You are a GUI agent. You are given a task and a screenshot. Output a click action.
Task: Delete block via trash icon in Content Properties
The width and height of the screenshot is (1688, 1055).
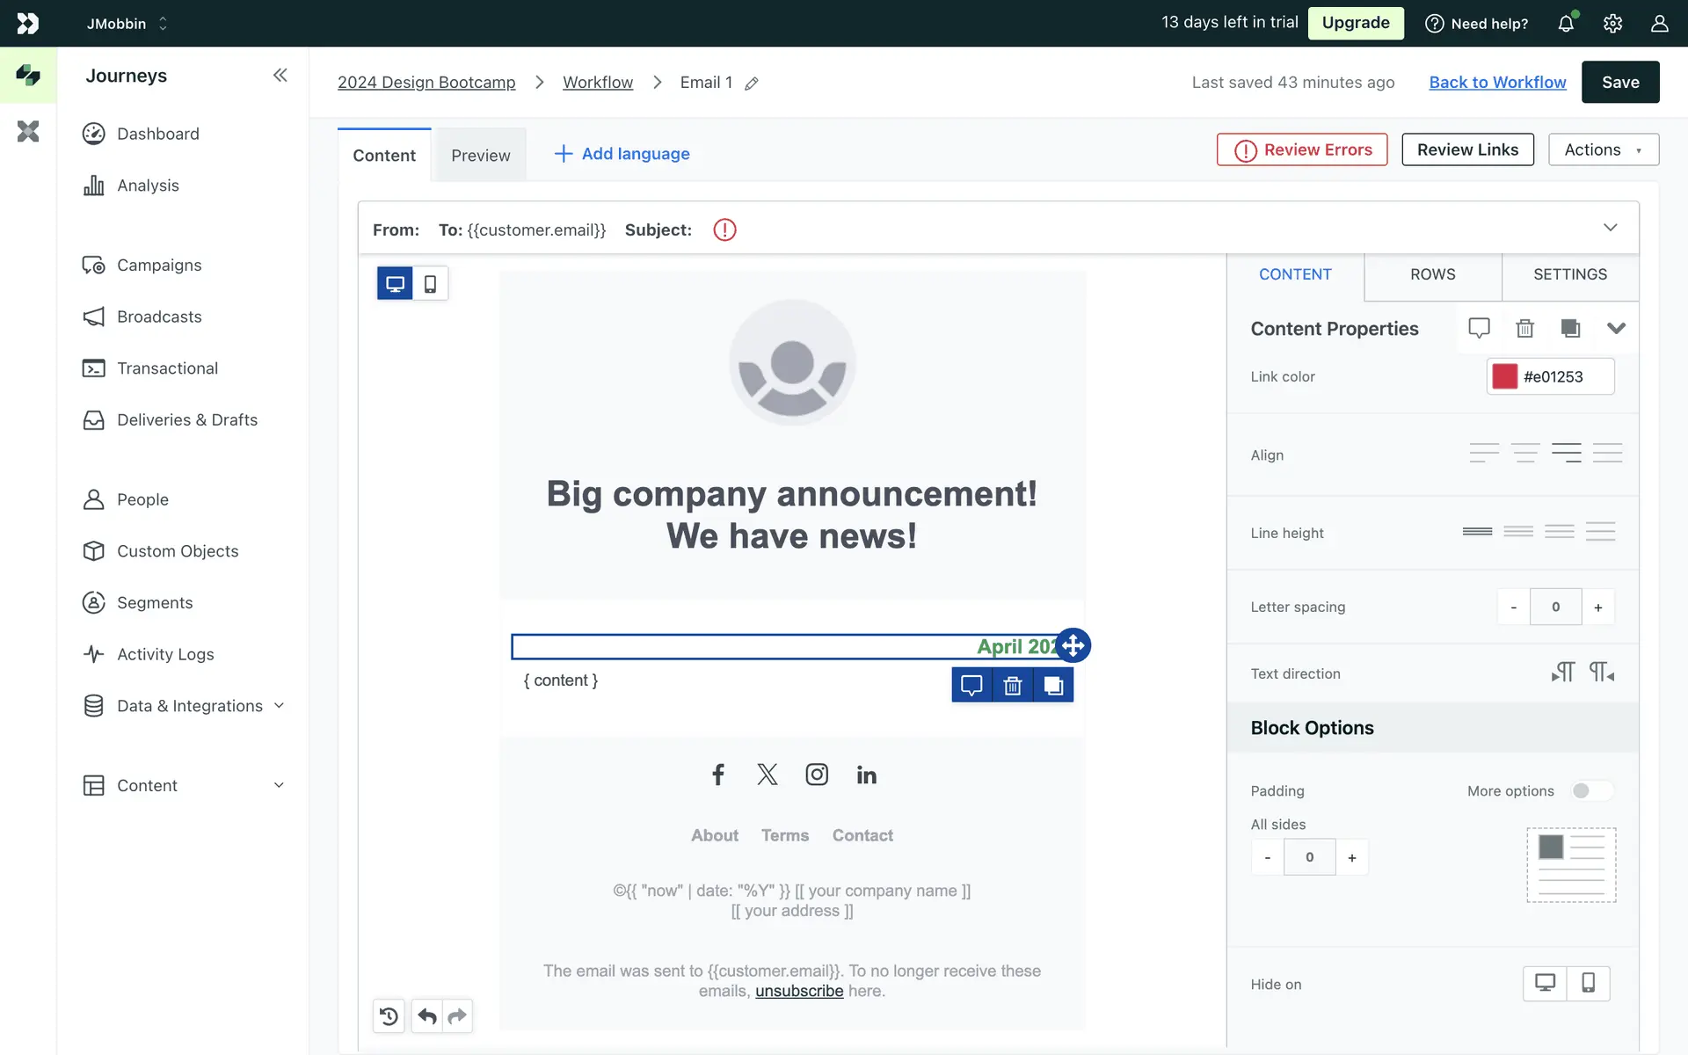click(1524, 328)
